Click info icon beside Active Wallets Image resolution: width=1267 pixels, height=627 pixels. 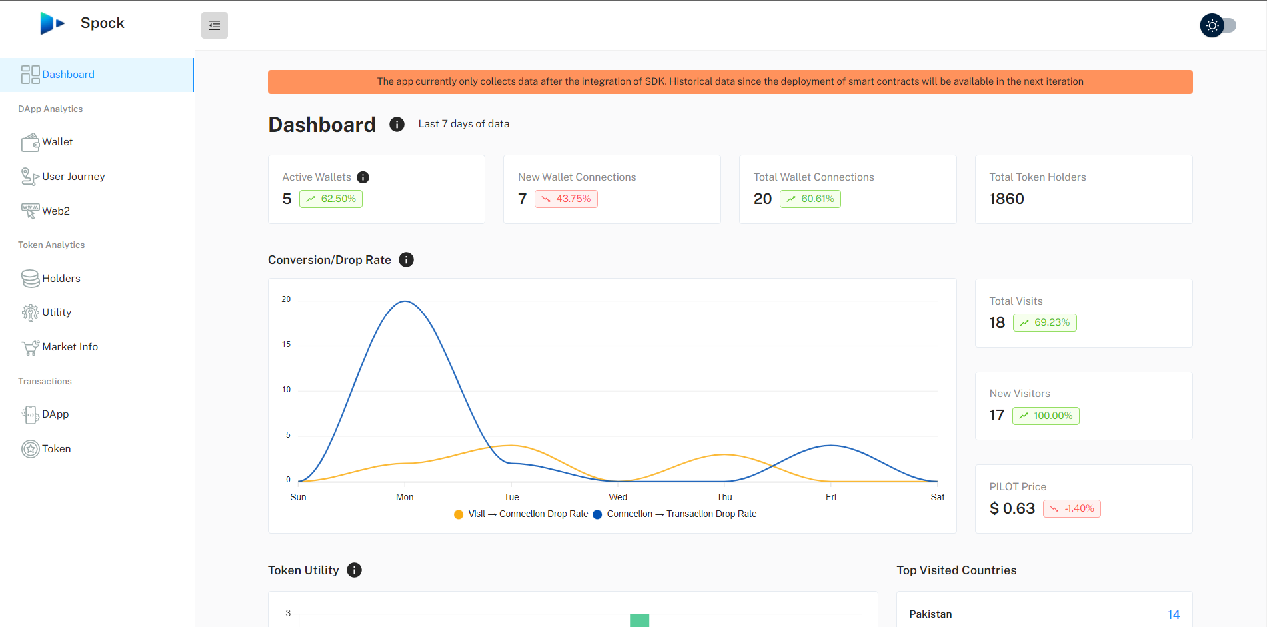(363, 177)
